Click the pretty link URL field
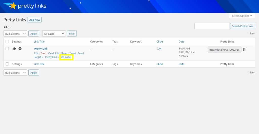This screenshot has width=259, height=134. click(x=224, y=50)
